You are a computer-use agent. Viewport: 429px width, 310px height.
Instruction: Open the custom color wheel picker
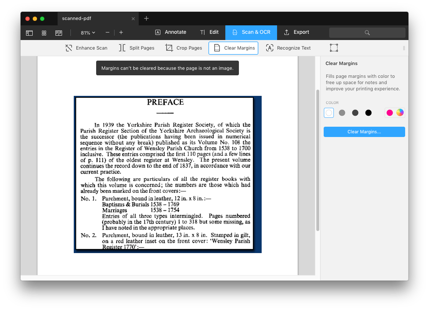[x=400, y=112]
